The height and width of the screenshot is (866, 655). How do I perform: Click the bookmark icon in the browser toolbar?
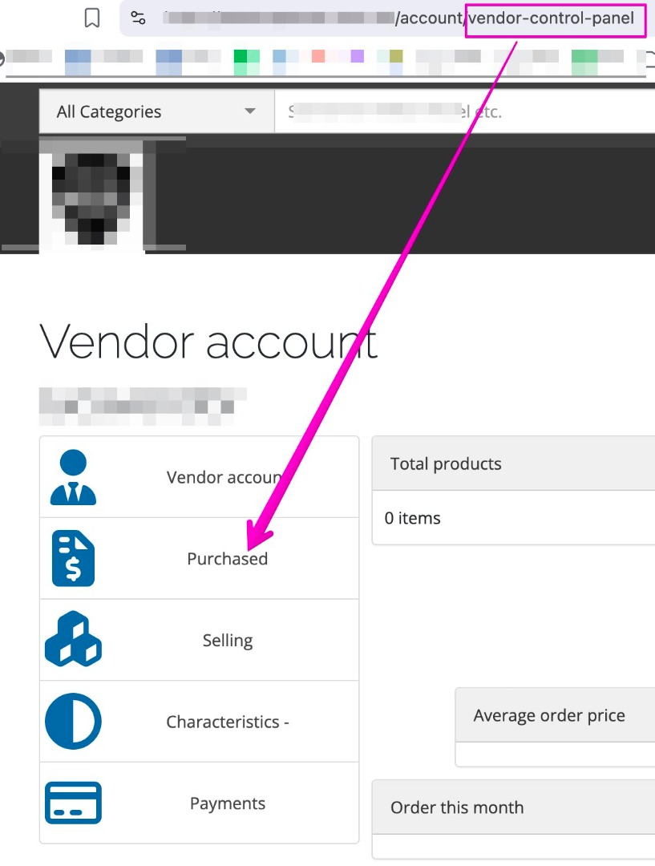point(92,18)
